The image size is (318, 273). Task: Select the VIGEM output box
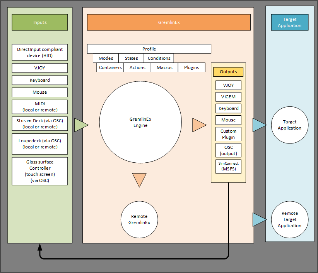coord(228,97)
